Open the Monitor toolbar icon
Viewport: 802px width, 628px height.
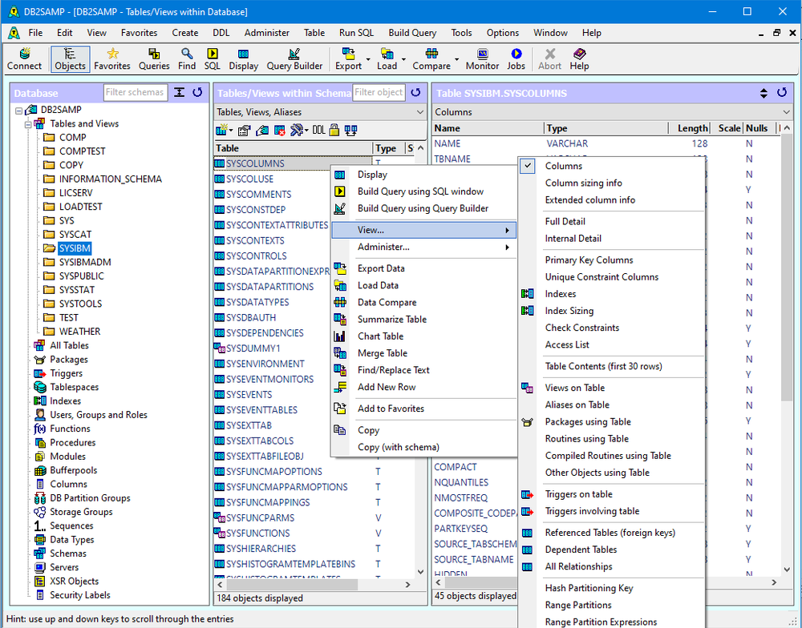tap(482, 58)
